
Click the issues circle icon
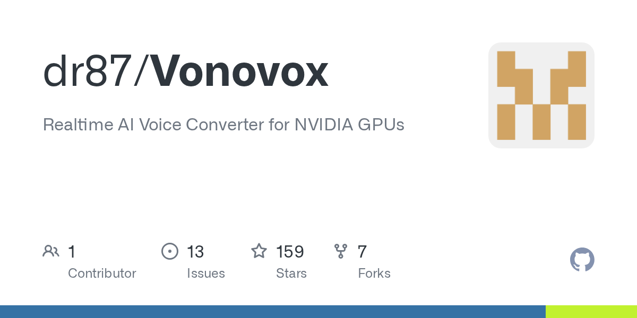click(169, 251)
